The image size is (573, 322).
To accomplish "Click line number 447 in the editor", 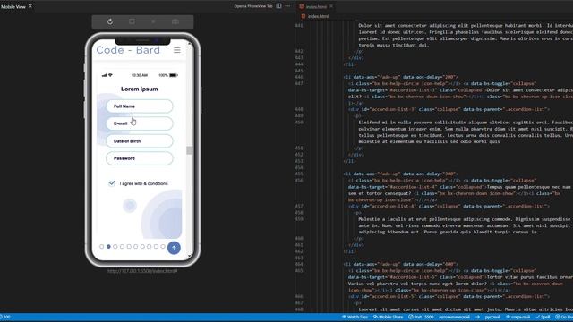I will pyautogui.click(x=299, y=83).
